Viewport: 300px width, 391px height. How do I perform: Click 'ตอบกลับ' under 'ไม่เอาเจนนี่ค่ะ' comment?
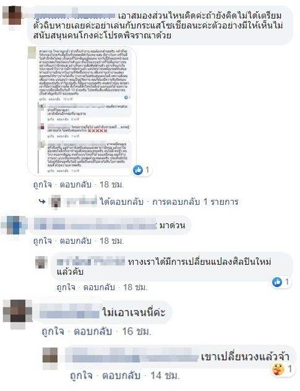(93, 332)
